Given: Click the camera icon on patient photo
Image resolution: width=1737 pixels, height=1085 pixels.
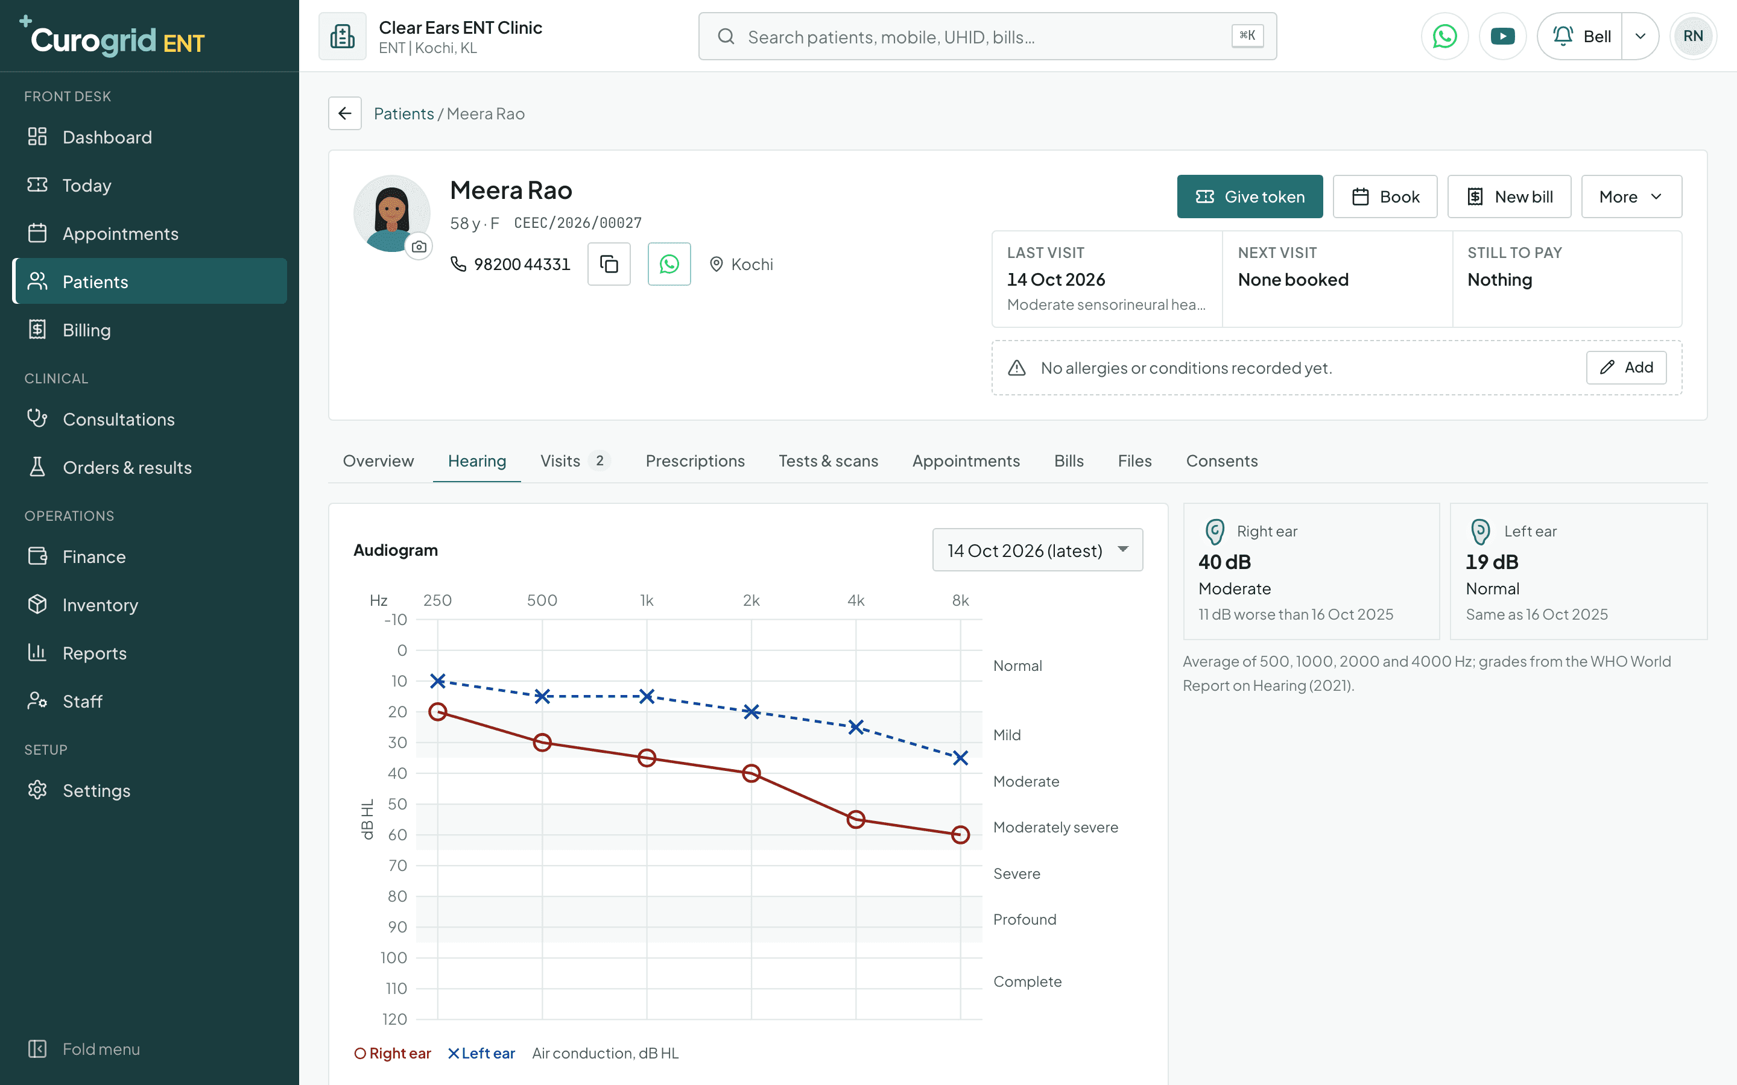Looking at the screenshot, I should (419, 247).
